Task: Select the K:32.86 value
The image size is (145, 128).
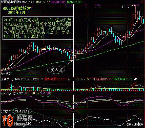Action: tap(22, 93)
